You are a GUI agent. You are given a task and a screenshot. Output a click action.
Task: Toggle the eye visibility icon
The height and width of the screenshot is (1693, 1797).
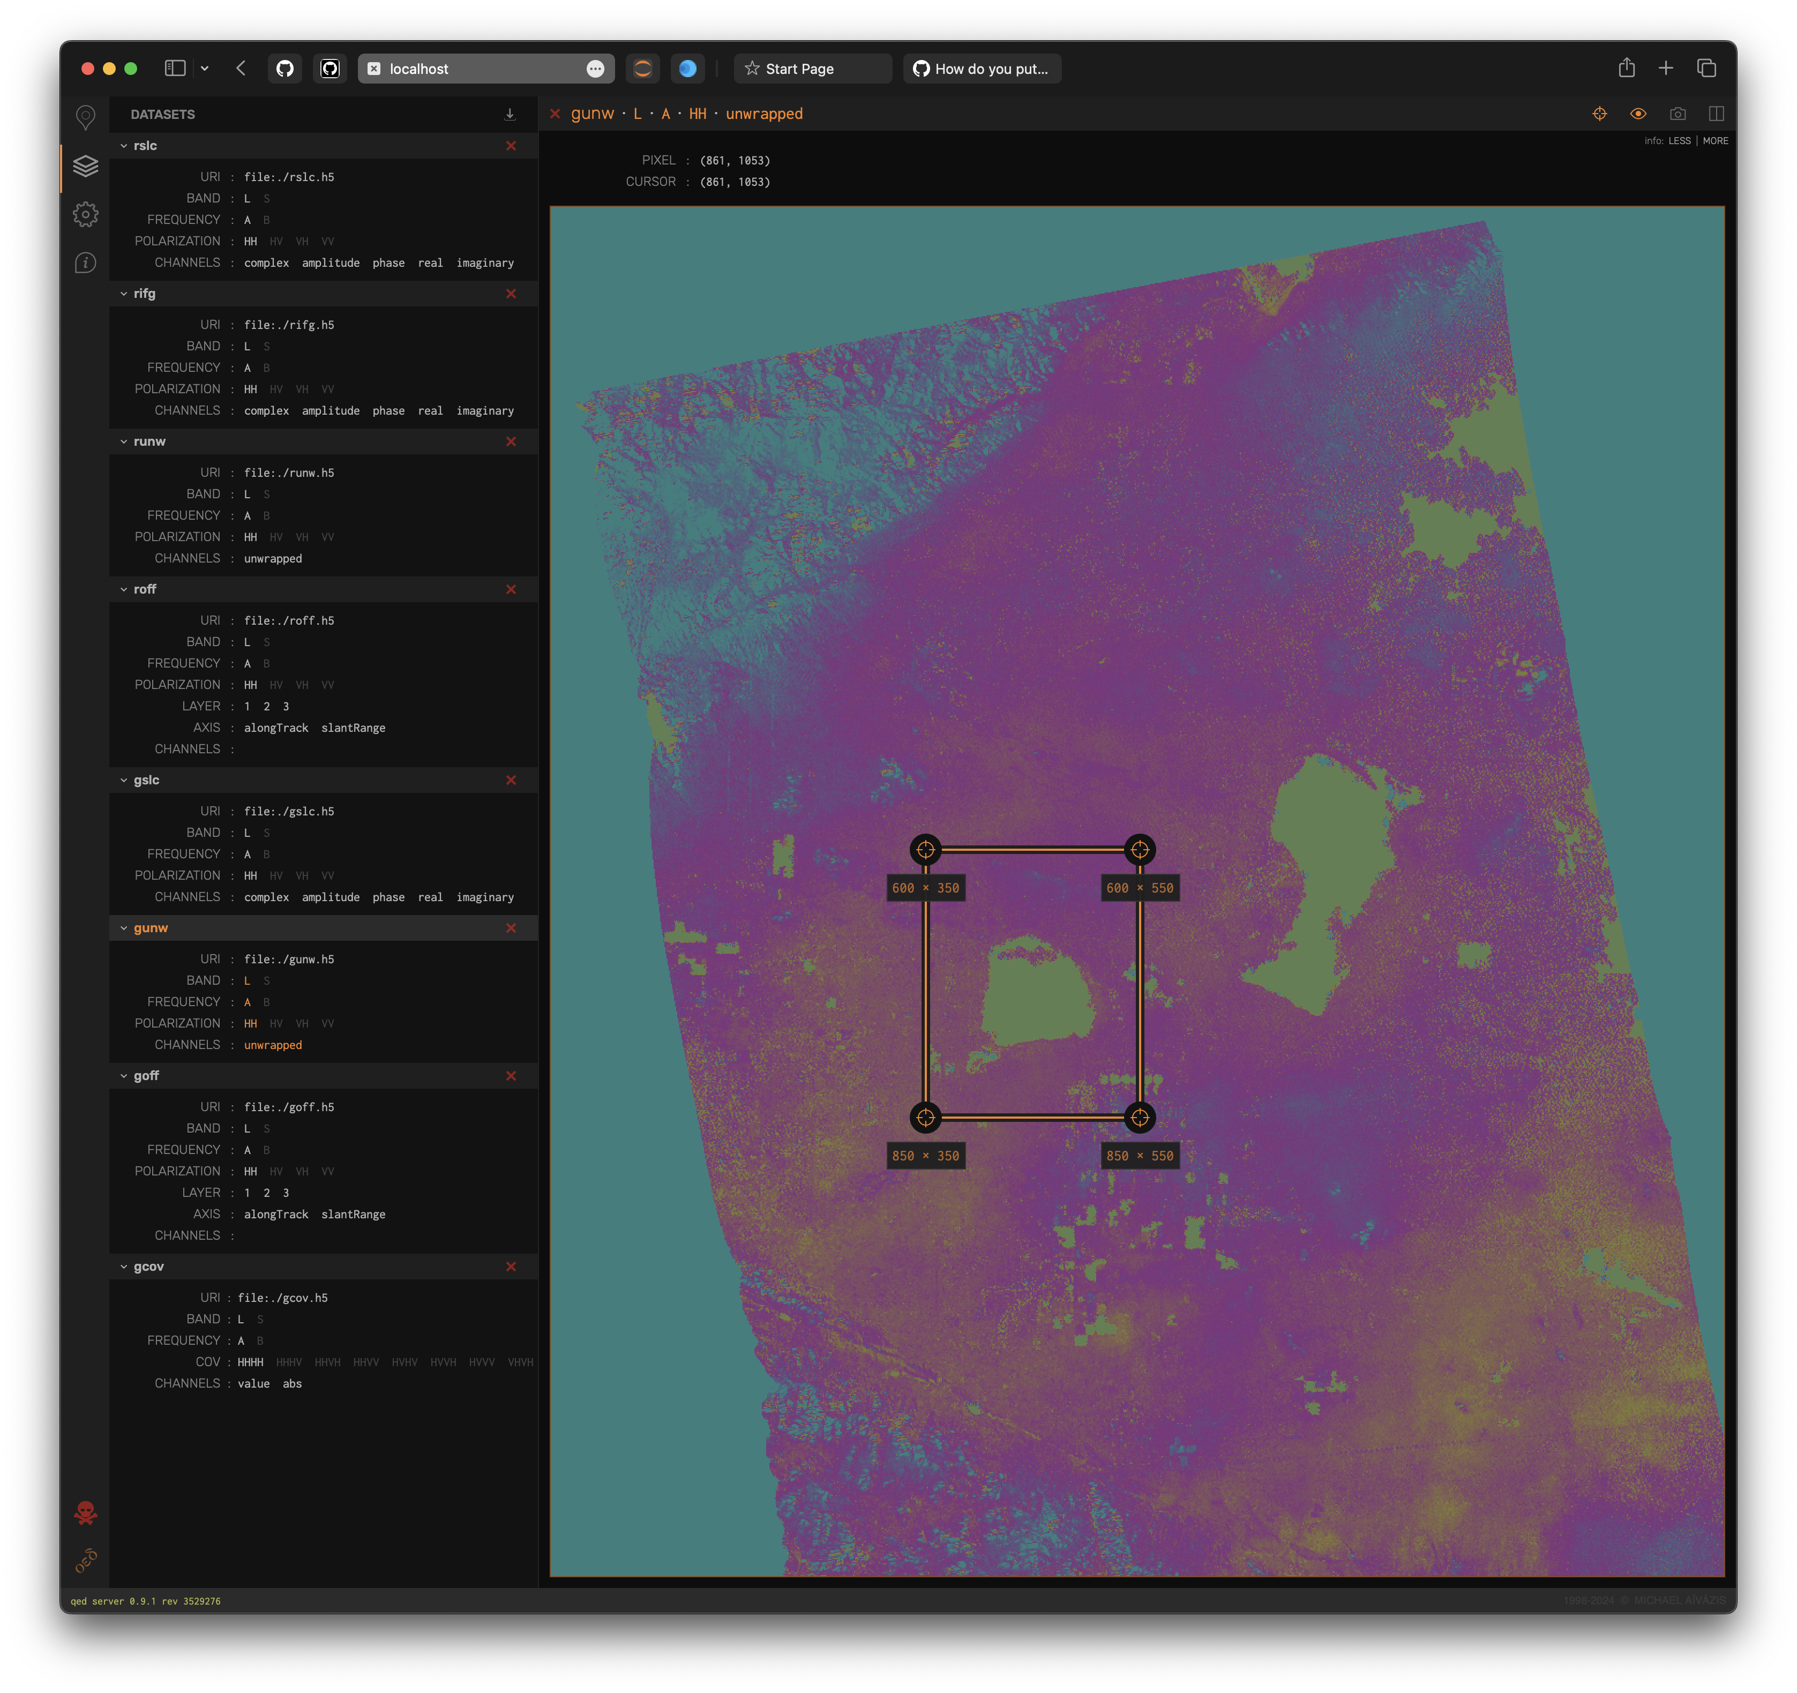click(x=1638, y=114)
